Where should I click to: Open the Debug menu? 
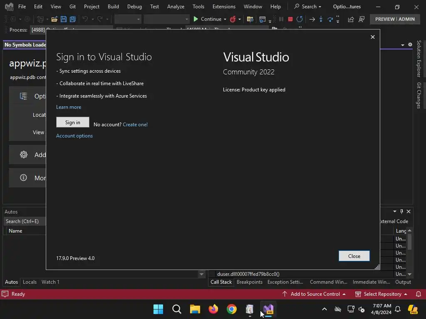tap(134, 7)
